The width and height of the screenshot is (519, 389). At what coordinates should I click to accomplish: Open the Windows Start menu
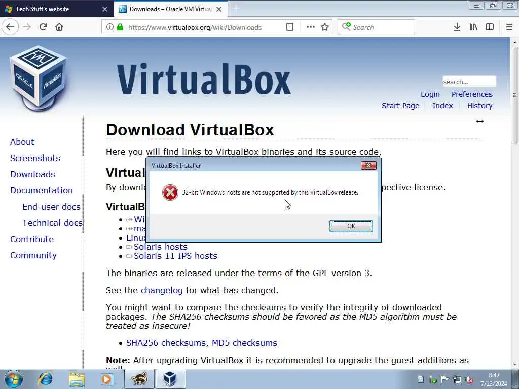(14, 379)
